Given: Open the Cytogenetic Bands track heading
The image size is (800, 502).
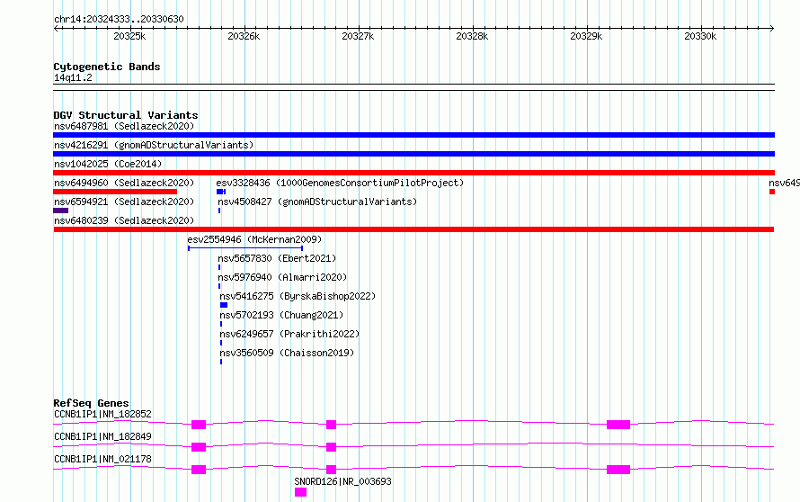Looking at the screenshot, I should [107, 67].
